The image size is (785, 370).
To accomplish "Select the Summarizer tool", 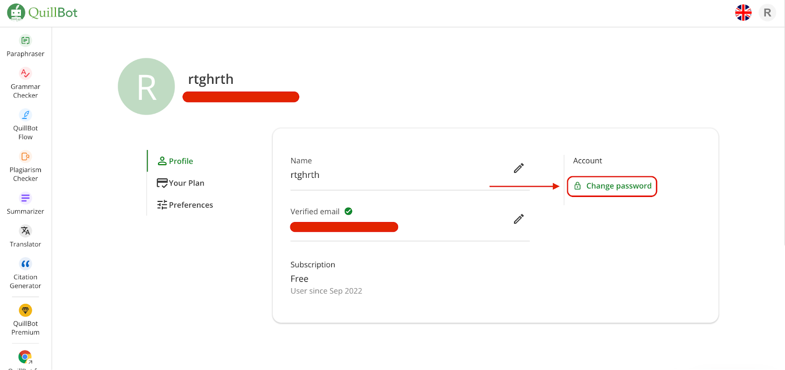I will point(26,204).
